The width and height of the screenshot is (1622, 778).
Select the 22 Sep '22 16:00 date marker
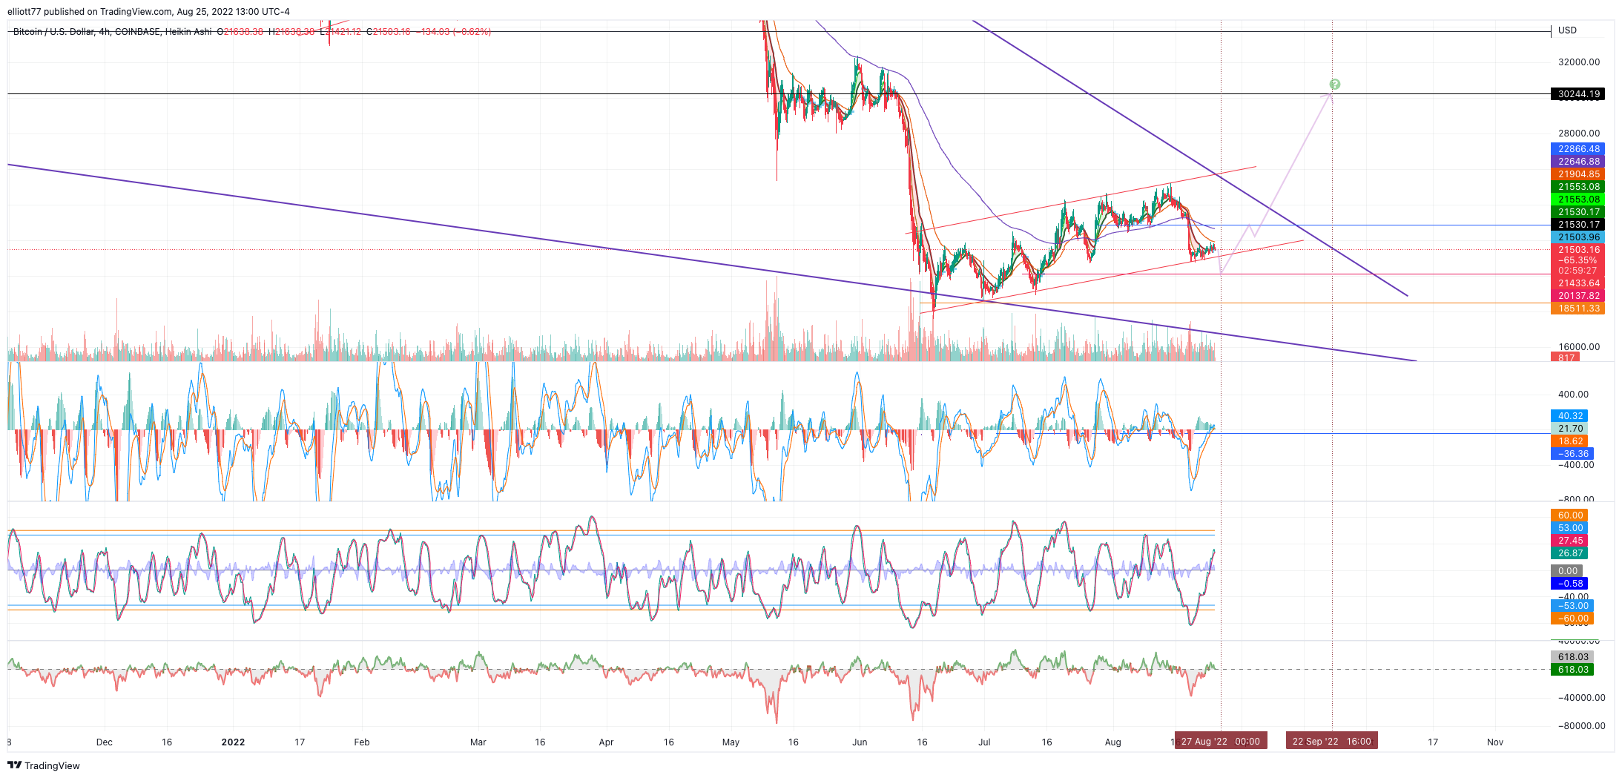(x=1332, y=741)
